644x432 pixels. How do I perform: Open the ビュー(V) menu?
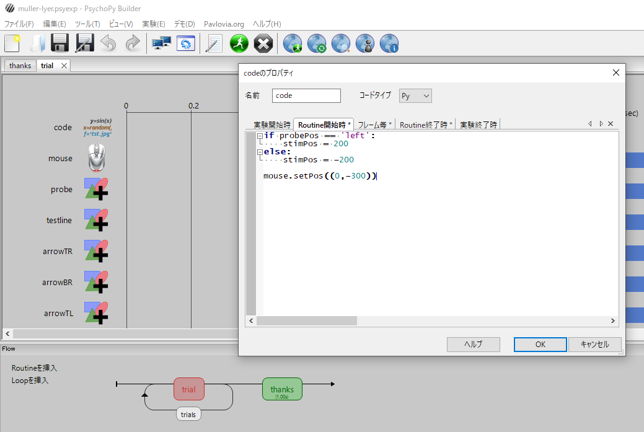coord(121,24)
